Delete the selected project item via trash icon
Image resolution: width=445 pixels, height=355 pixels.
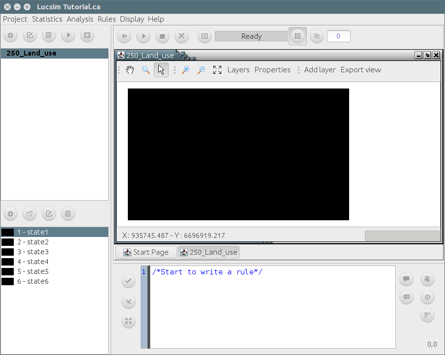48,35
